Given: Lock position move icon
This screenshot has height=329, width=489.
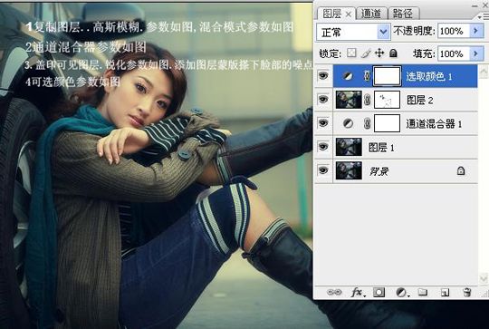Looking at the screenshot, I should tap(379, 53).
